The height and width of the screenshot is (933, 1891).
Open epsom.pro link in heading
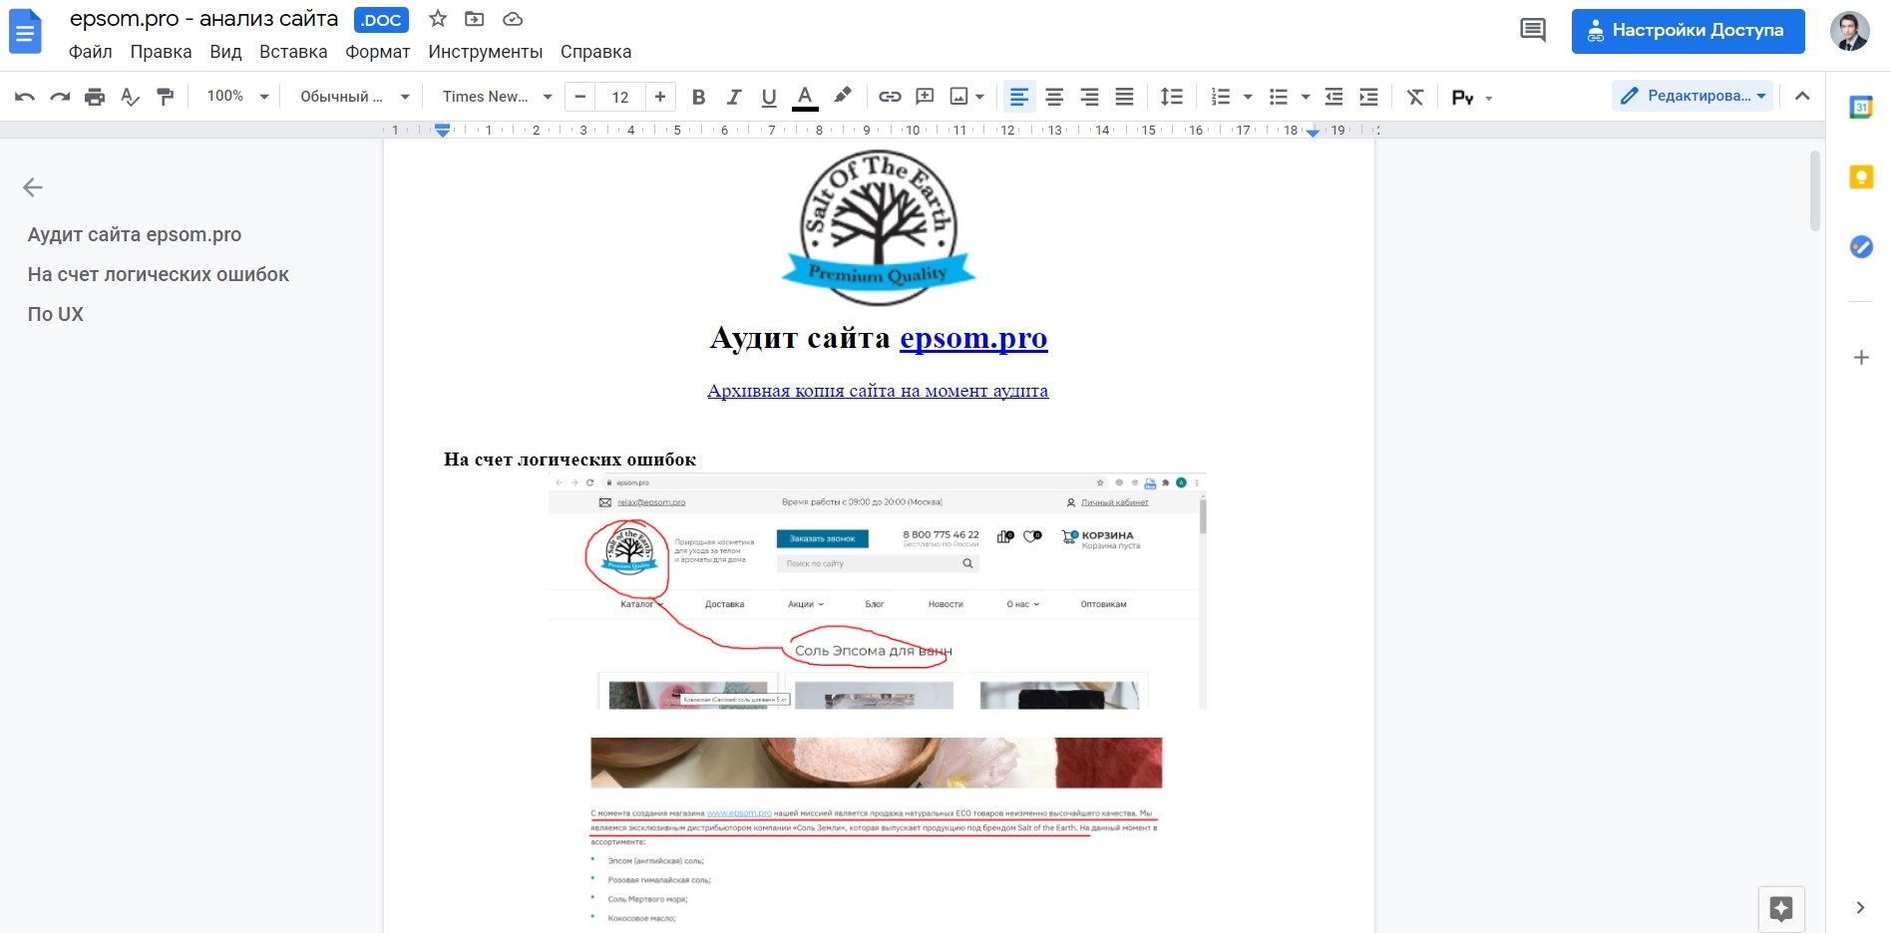[x=973, y=338]
